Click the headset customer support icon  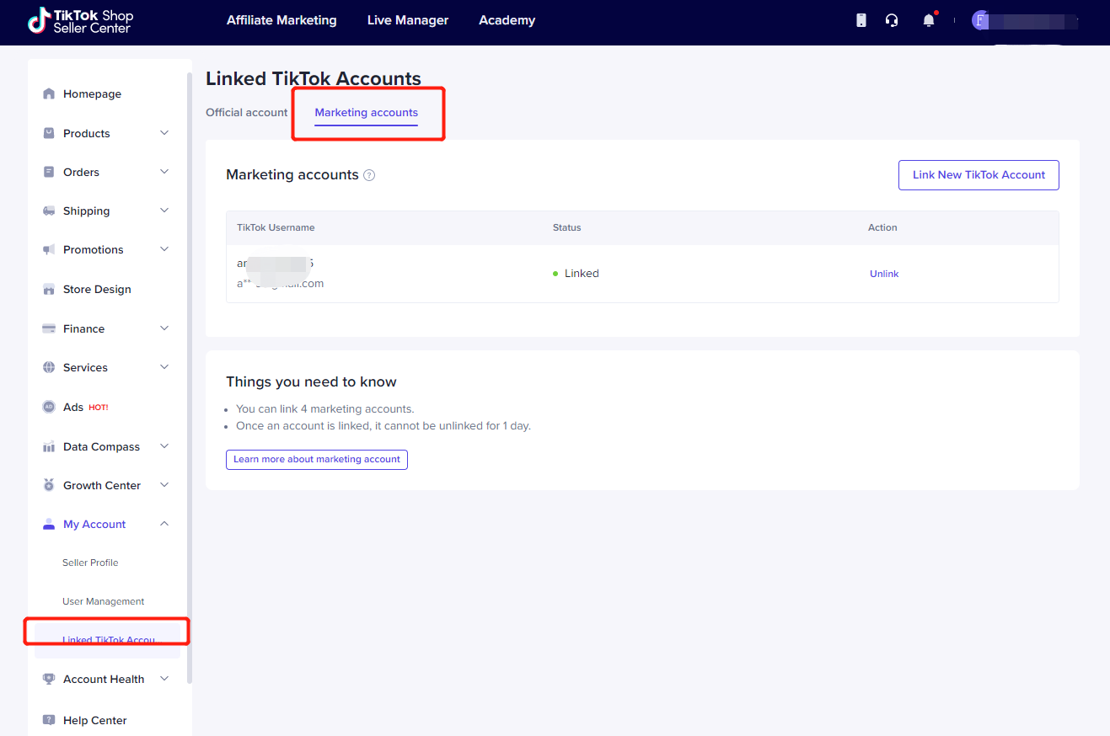tap(892, 20)
